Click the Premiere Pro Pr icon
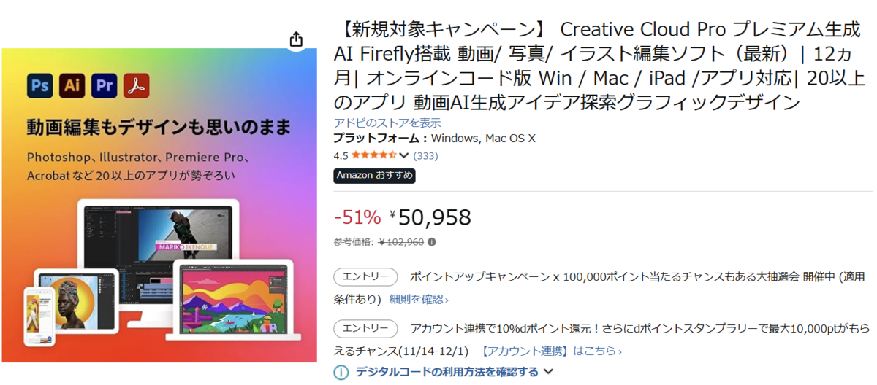The width and height of the screenshot is (877, 385). [105, 85]
